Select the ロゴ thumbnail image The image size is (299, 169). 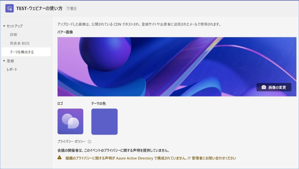70,121
